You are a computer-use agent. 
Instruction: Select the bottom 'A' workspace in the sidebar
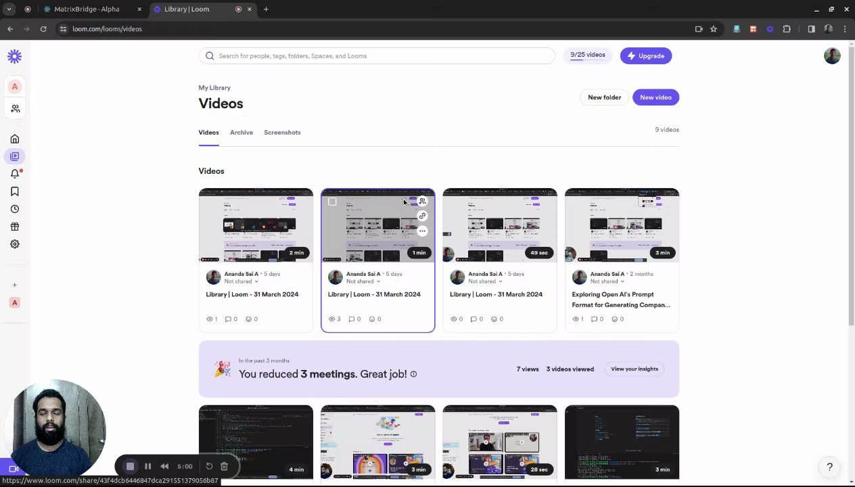coord(15,302)
